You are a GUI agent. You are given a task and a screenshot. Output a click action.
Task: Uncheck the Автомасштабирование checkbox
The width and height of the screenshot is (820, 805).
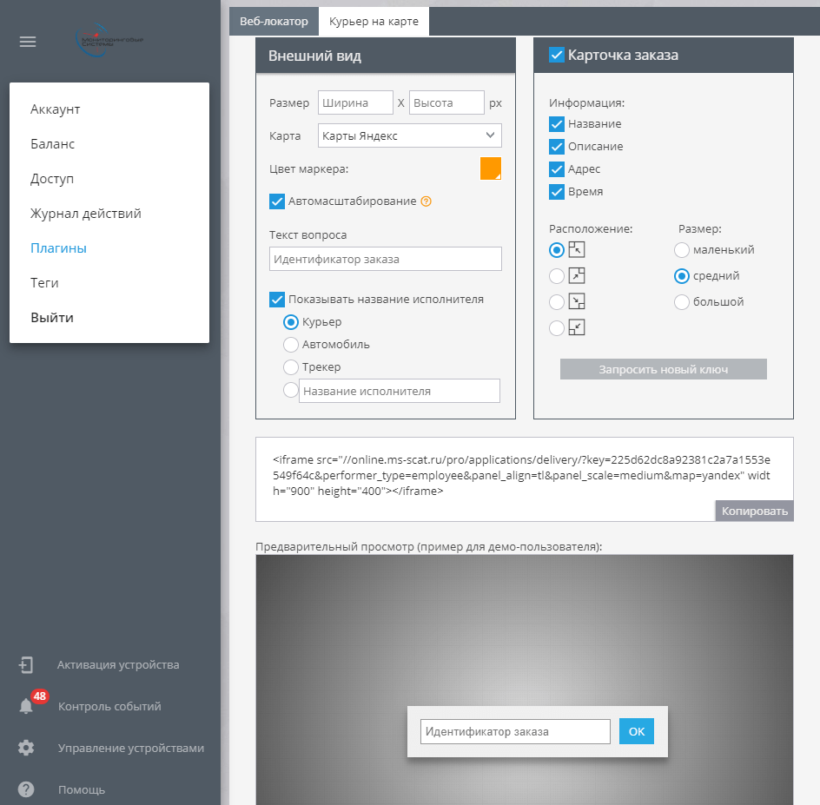278,201
